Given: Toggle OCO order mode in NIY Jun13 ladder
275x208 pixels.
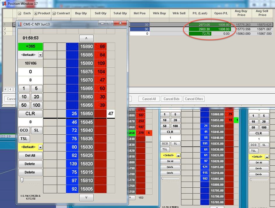Looking at the screenshot, I should coord(24,130).
